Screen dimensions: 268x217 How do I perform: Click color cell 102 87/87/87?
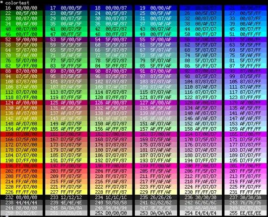111,82
